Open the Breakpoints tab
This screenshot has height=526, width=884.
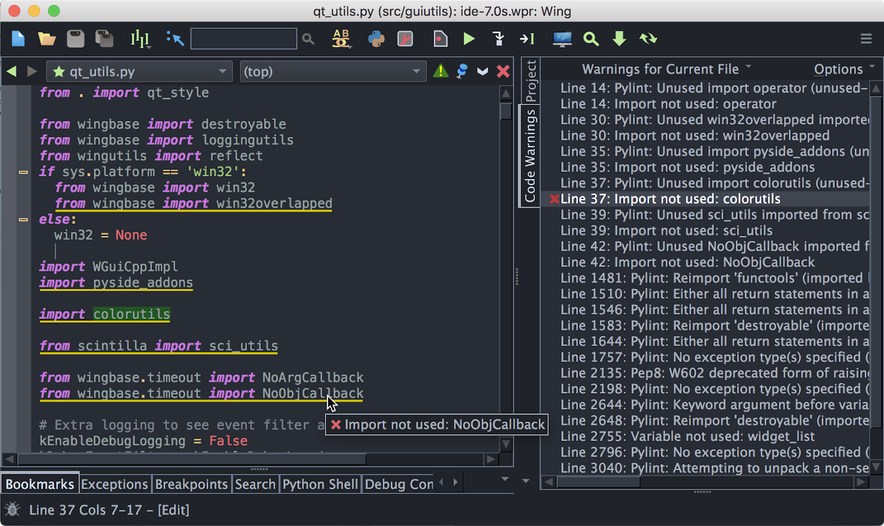coord(191,484)
